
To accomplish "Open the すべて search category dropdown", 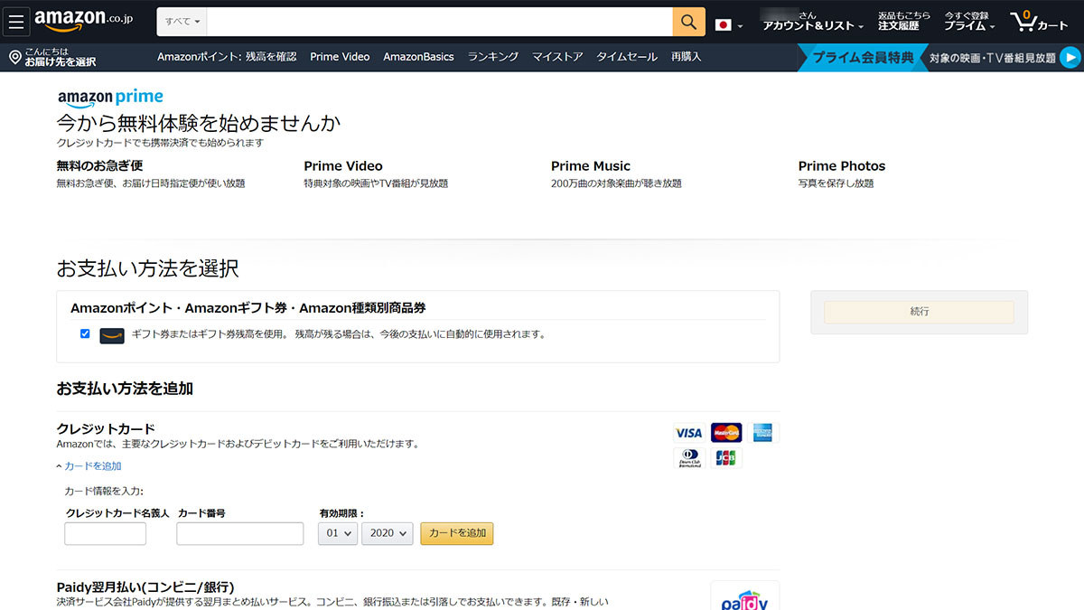I will click(183, 21).
